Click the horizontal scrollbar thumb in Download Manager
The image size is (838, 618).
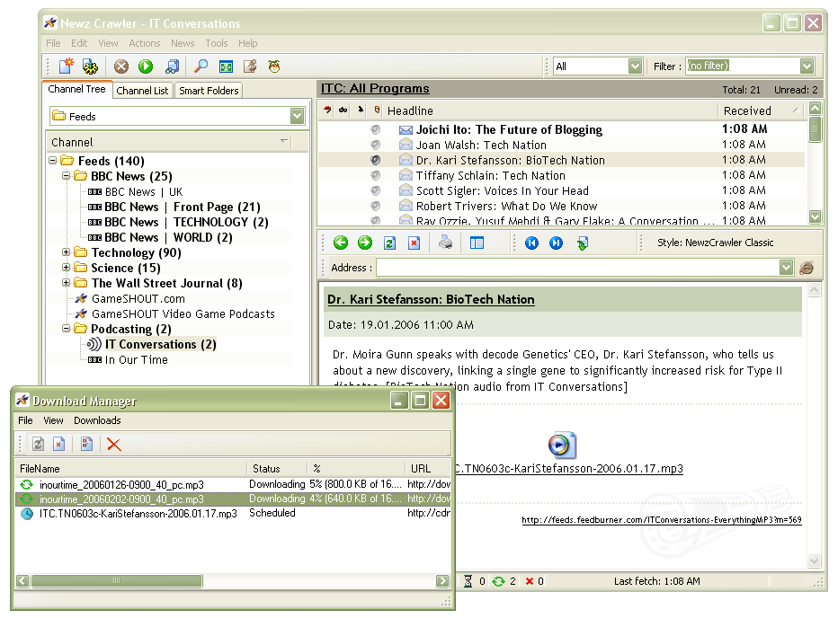coord(117,580)
